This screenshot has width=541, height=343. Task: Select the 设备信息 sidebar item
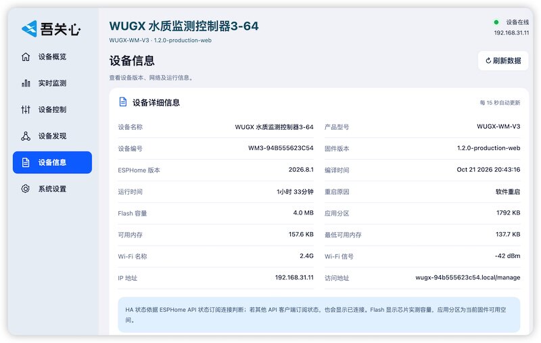53,162
